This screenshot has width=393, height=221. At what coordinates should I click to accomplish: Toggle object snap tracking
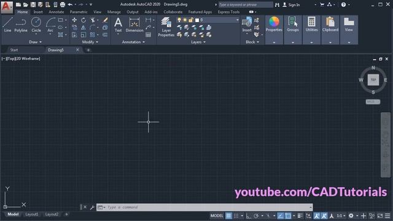click(x=281, y=215)
